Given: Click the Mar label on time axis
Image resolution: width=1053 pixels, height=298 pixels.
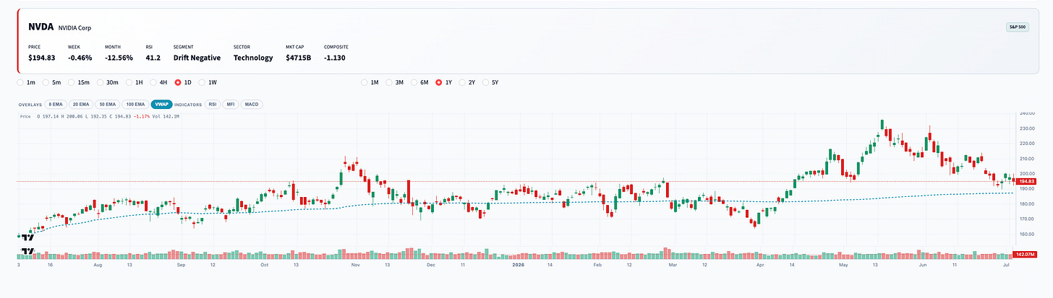Looking at the screenshot, I should (x=673, y=265).
